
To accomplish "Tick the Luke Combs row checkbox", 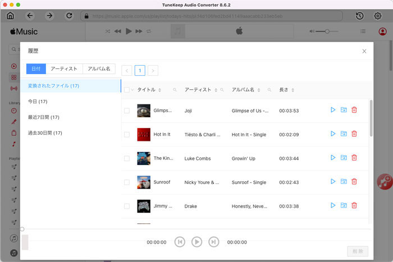I will pyautogui.click(x=127, y=158).
